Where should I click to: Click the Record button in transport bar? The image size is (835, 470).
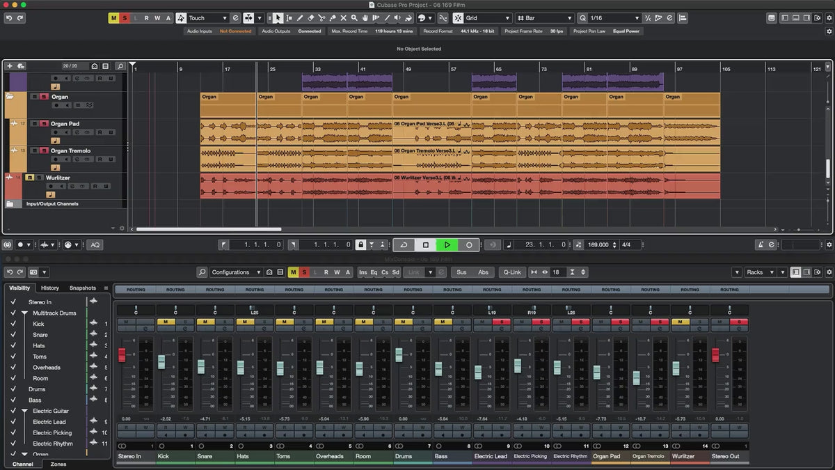tap(469, 245)
